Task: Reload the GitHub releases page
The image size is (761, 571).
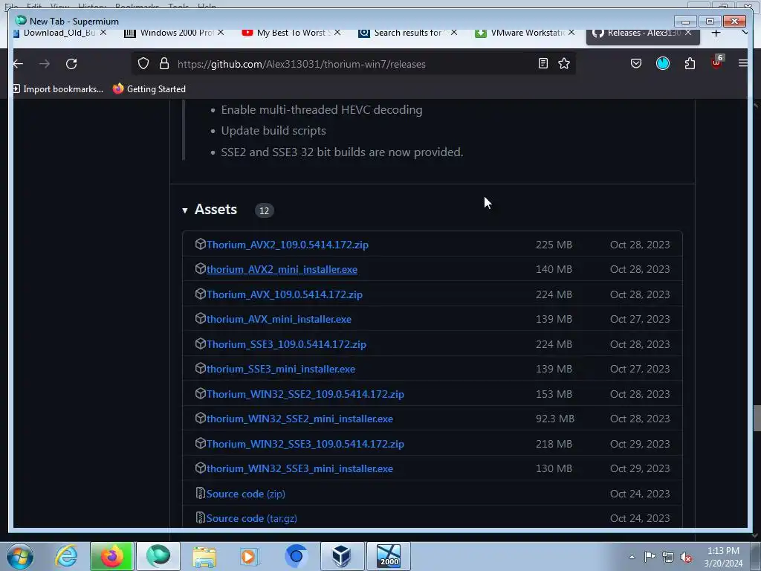Action: click(71, 64)
